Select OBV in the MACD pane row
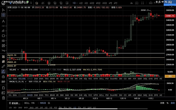Image resolution: width=176 pixels, height=110 pixels. [62, 95]
